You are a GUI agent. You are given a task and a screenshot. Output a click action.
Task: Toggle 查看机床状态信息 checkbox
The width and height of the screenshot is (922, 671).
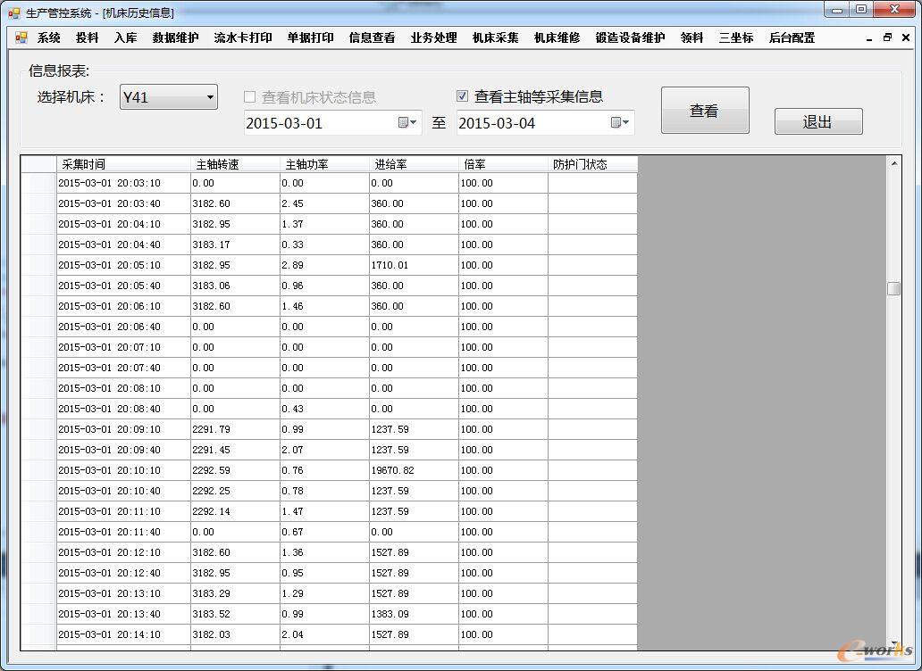250,97
